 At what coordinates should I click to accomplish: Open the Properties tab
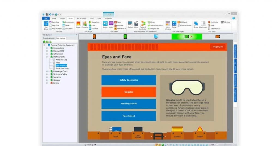click(x=108, y=18)
